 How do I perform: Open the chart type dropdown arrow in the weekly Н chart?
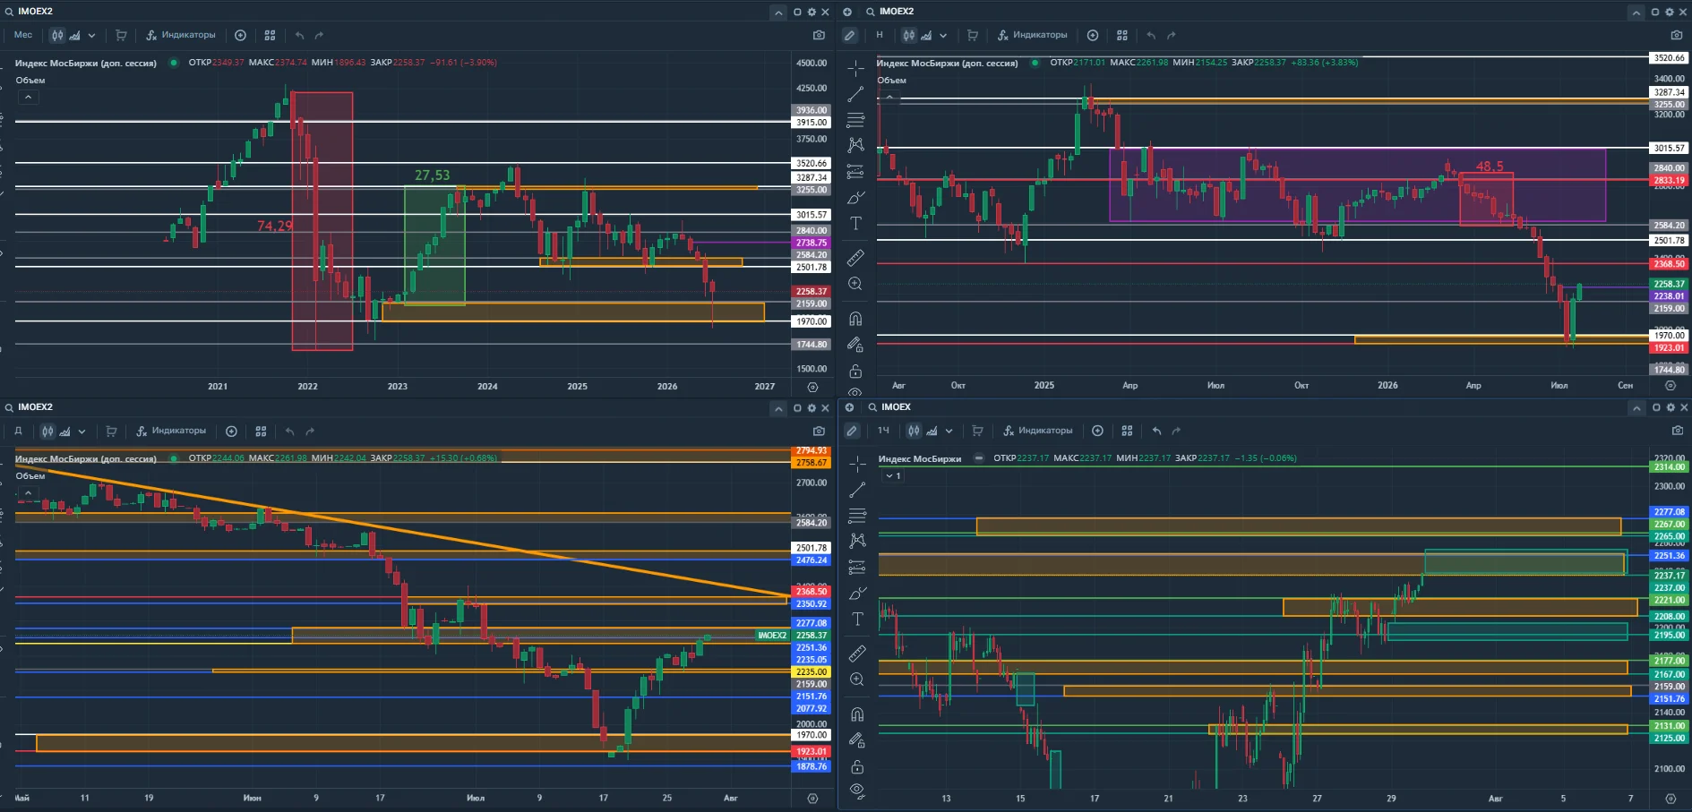click(x=943, y=36)
